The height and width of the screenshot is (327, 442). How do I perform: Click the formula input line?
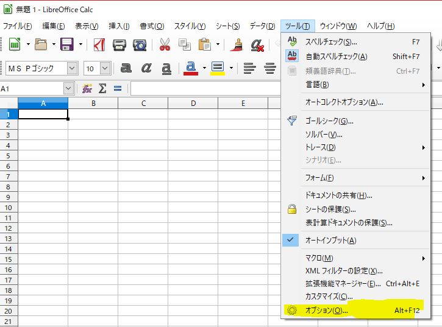point(206,89)
